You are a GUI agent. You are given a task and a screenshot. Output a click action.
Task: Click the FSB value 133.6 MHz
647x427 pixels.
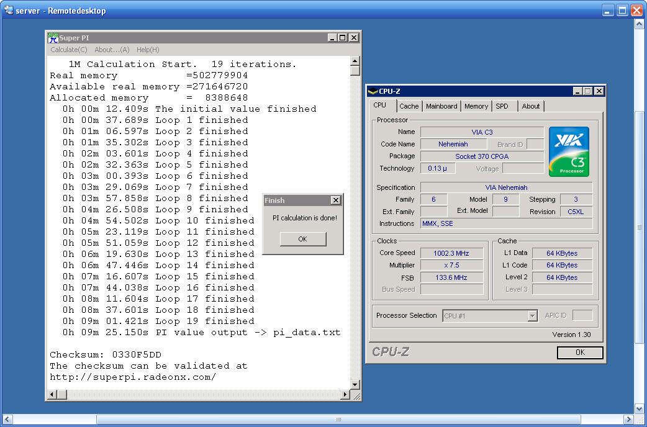click(451, 277)
